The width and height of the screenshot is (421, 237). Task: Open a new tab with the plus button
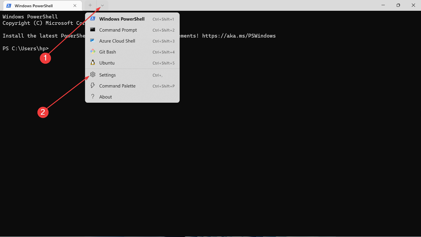coord(90,5)
